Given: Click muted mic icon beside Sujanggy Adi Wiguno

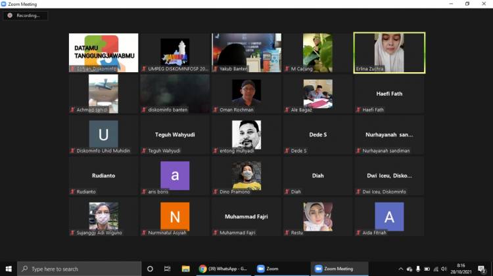Looking at the screenshot, I should coord(72,233).
